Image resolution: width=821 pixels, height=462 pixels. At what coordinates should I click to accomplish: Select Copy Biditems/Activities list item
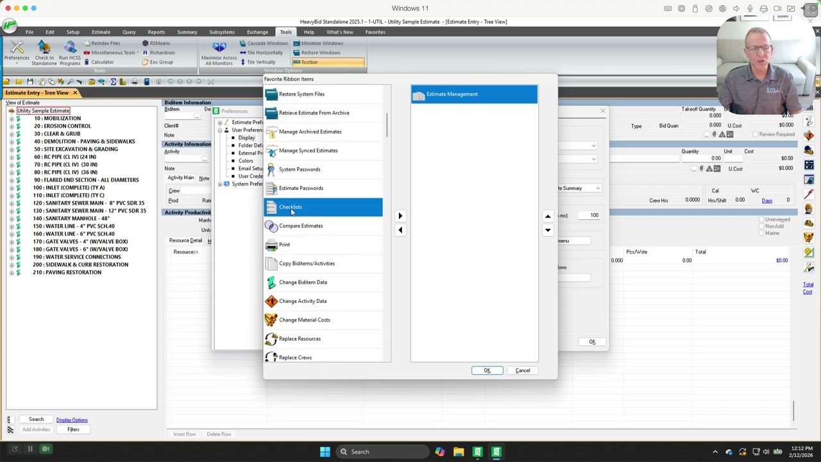point(323,263)
